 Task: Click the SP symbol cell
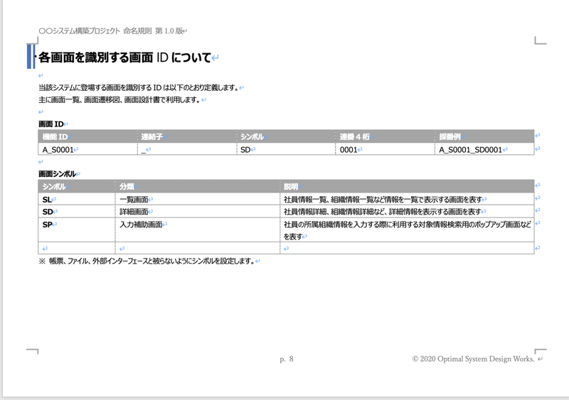pyautogui.click(x=77, y=230)
